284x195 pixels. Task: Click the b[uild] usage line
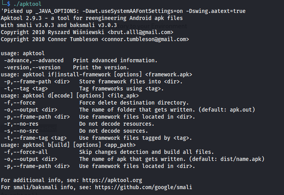point(70,145)
